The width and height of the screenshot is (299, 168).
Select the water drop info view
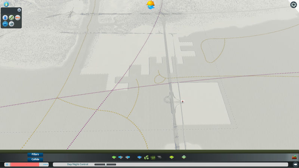click(5, 18)
